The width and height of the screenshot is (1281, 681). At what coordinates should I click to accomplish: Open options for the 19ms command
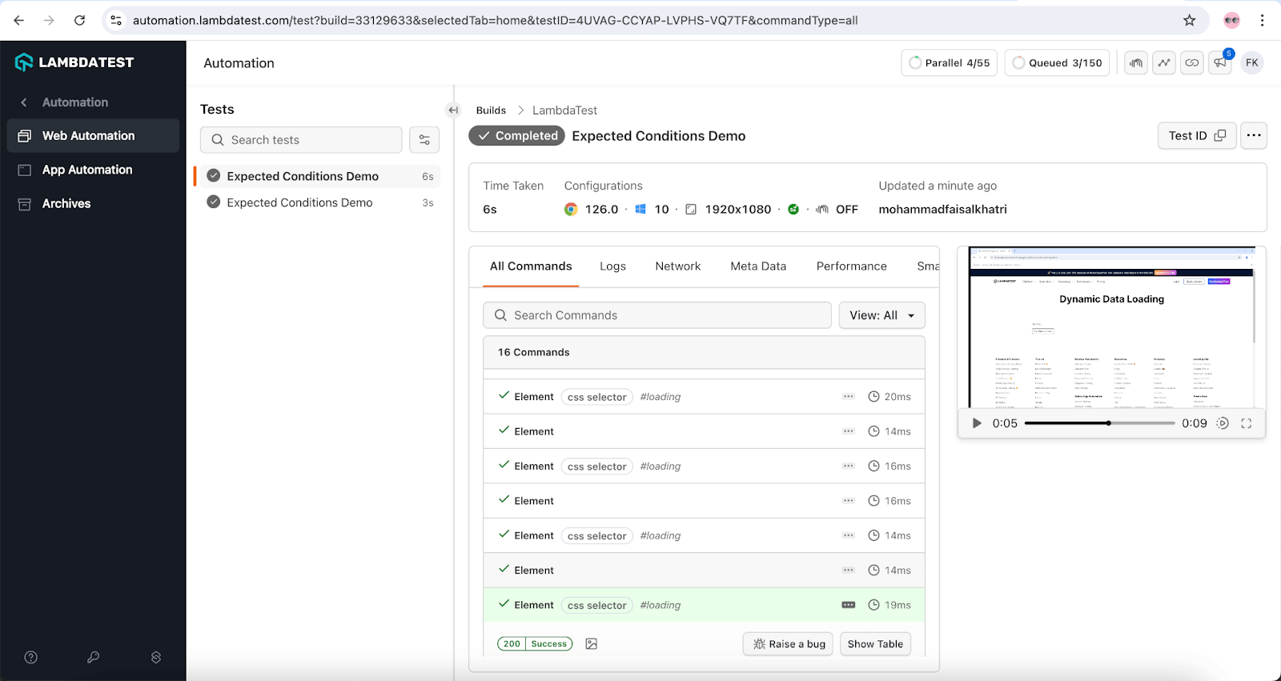(848, 605)
